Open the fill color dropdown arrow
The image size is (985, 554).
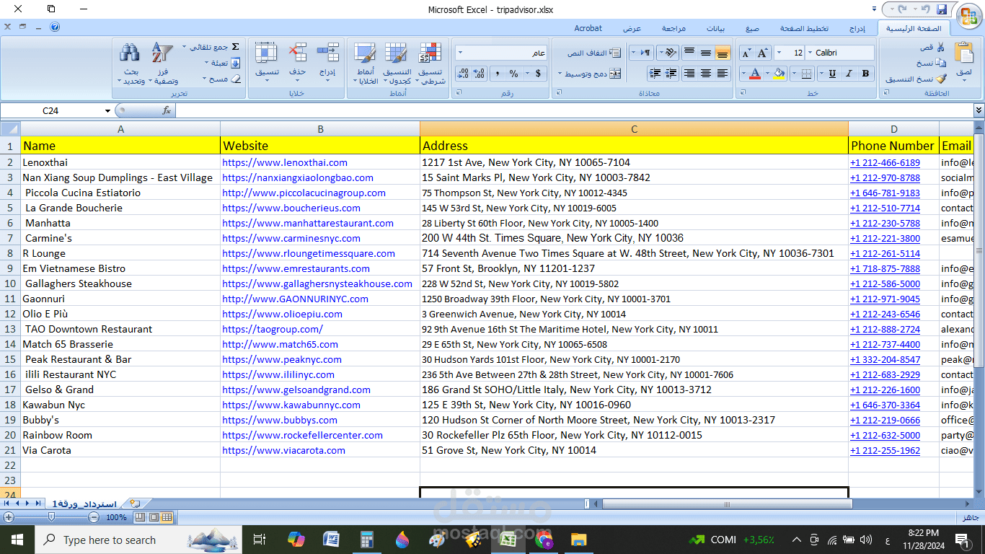pyautogui.click(x=767, y=74)
